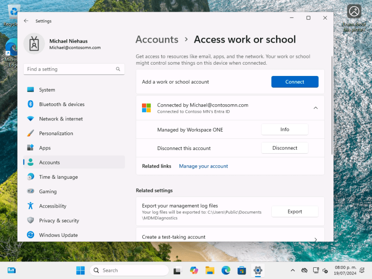372x279 pixels.
Task: Click the Find a setting search box
Action: 74,69
